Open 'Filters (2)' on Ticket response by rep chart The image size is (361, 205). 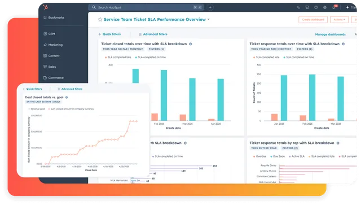[x=290, y=148]
